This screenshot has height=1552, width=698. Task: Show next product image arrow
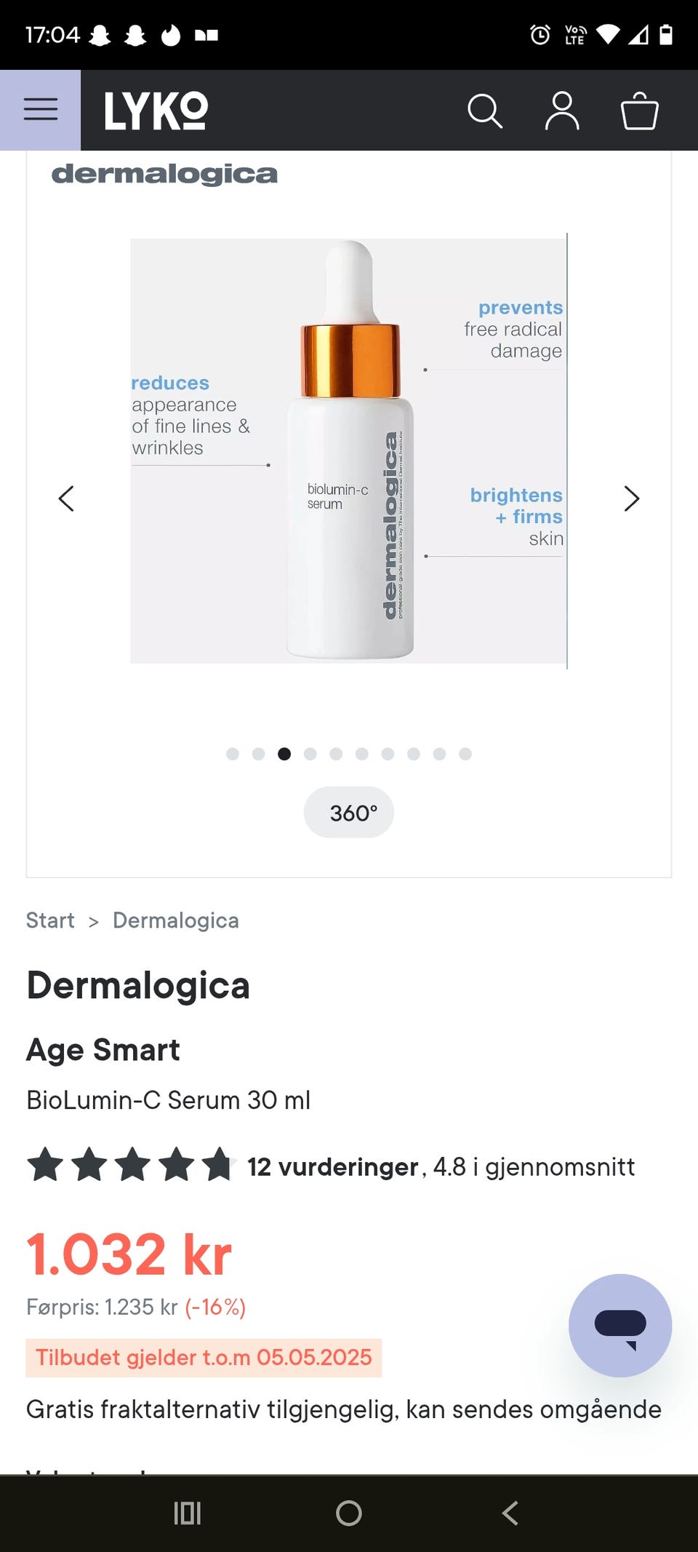click(632, 498)
